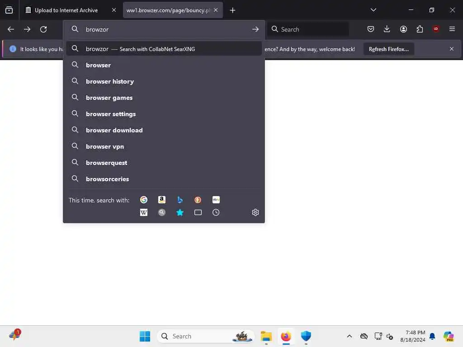463x347 pixels.
Task: Search history using the clock icon
Action: coord(216,212)
